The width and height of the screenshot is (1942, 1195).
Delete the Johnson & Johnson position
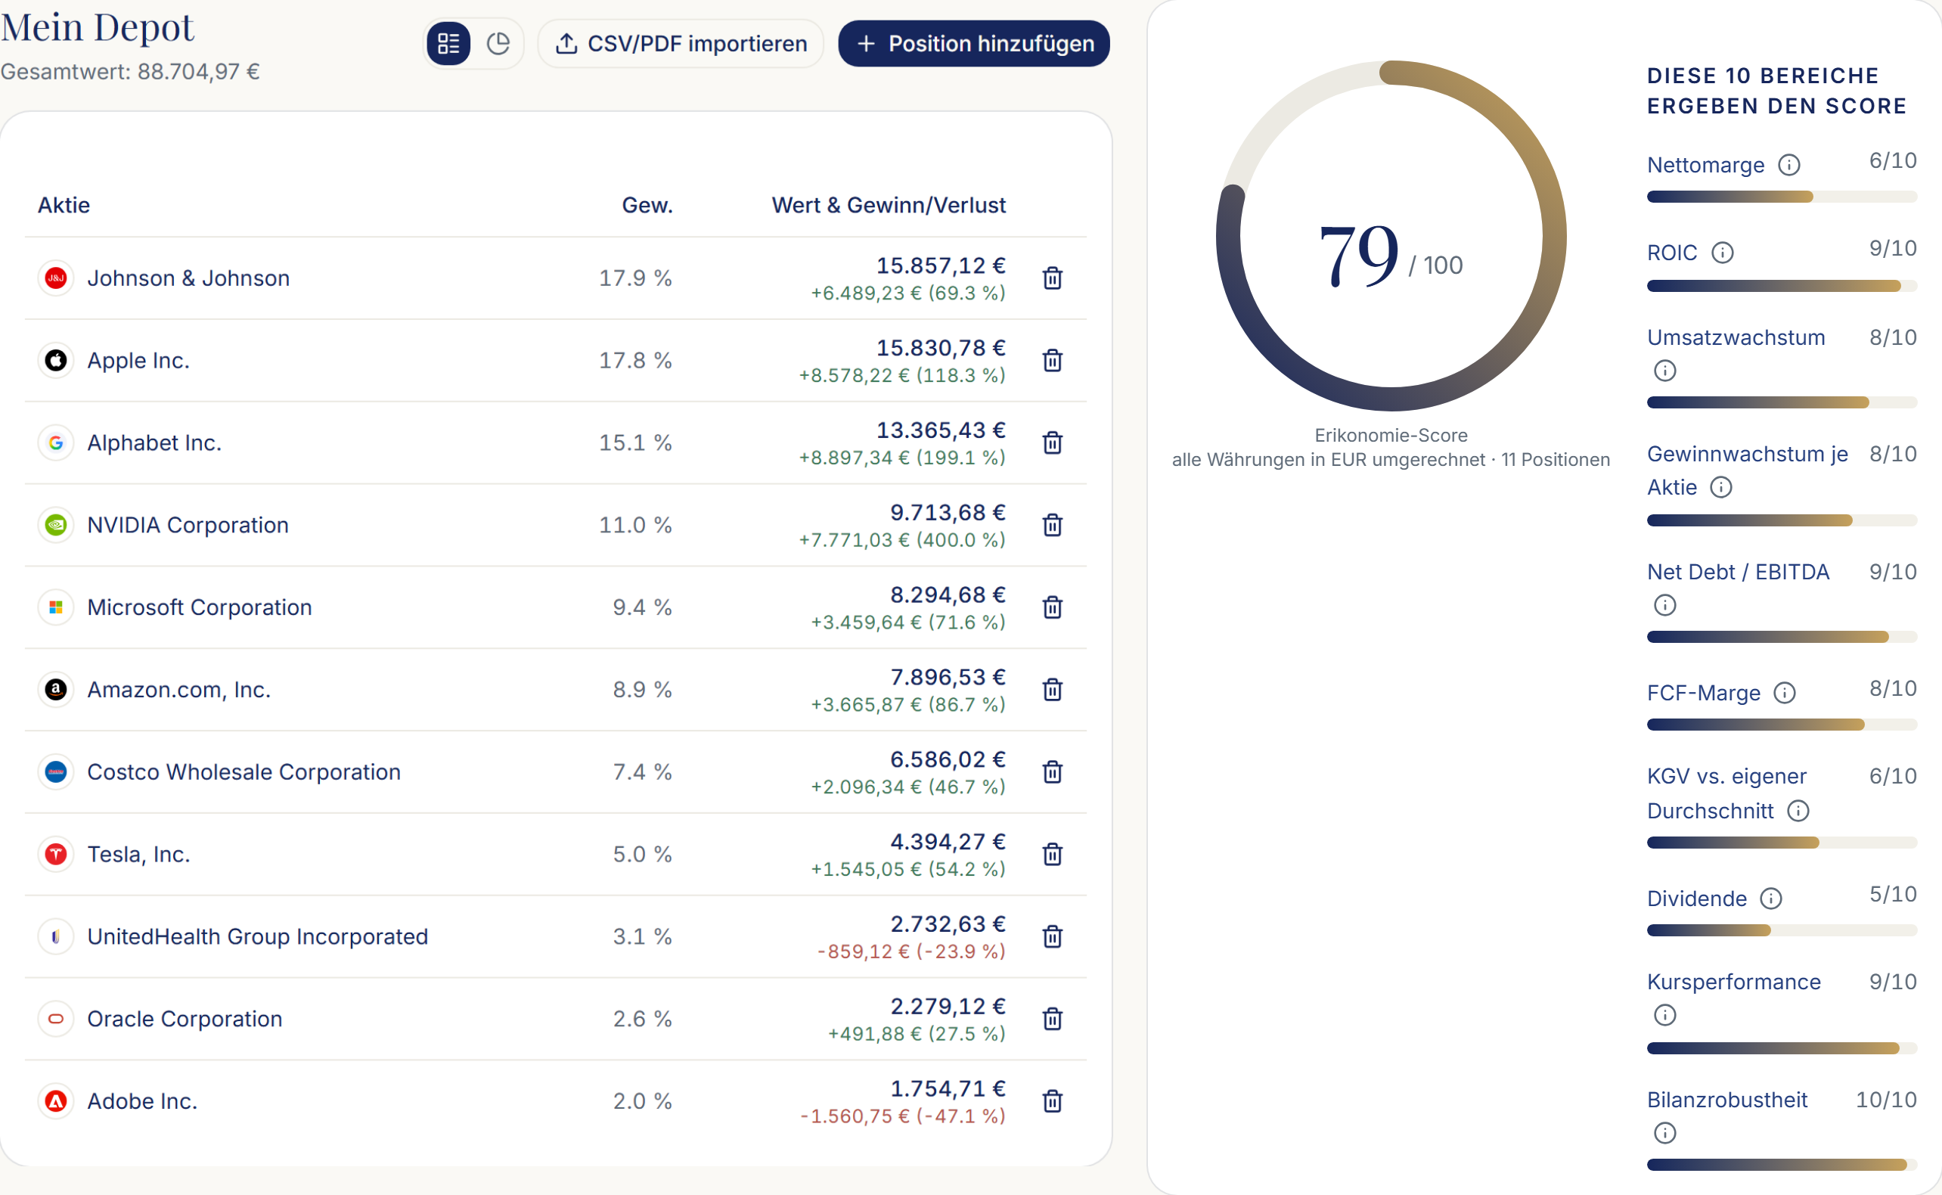[x=1053, y=278]
